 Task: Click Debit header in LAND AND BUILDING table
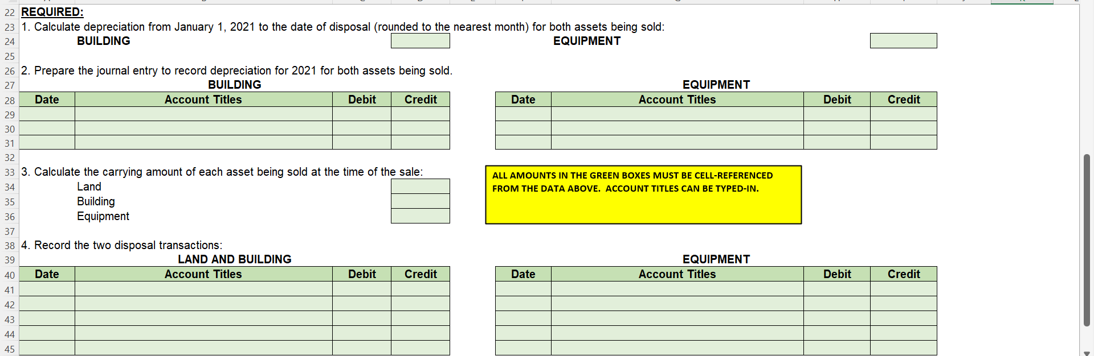(x=362, y=274)
